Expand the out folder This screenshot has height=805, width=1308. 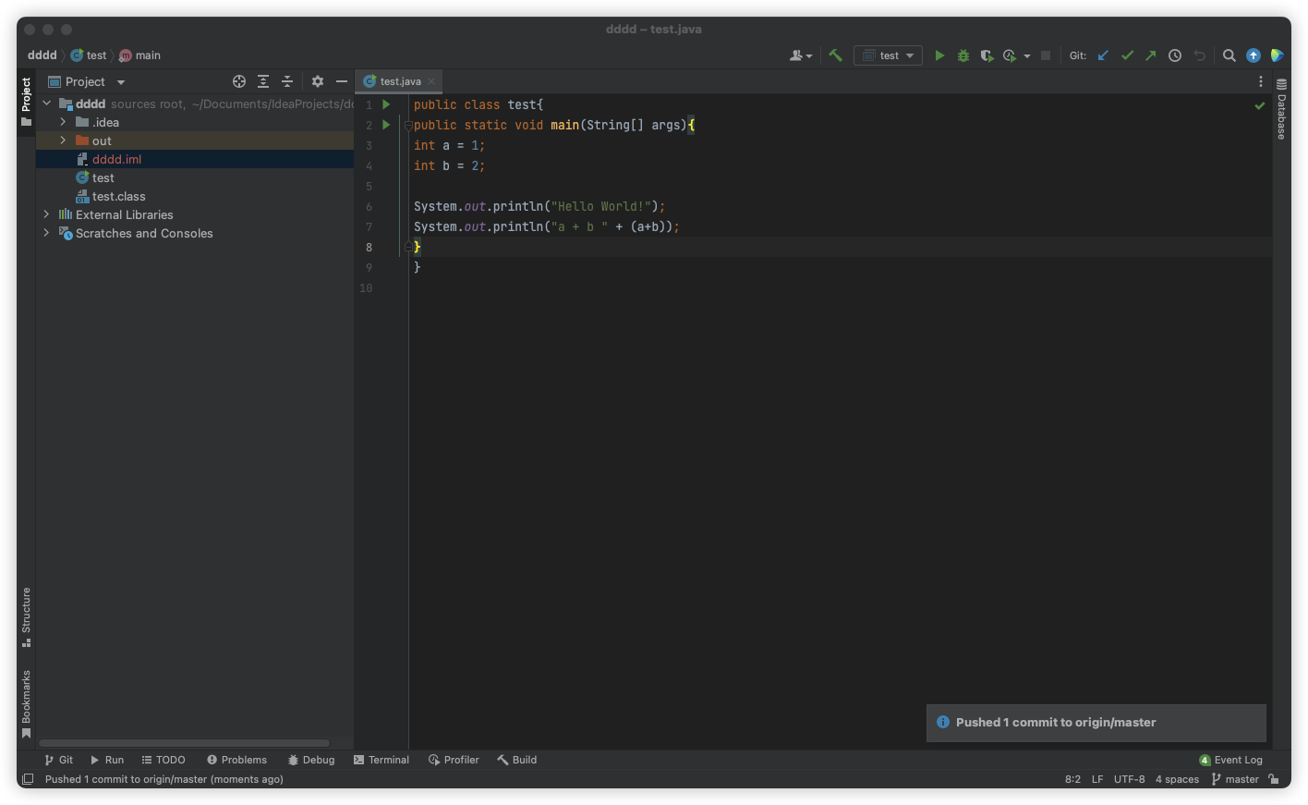[63, 140]
